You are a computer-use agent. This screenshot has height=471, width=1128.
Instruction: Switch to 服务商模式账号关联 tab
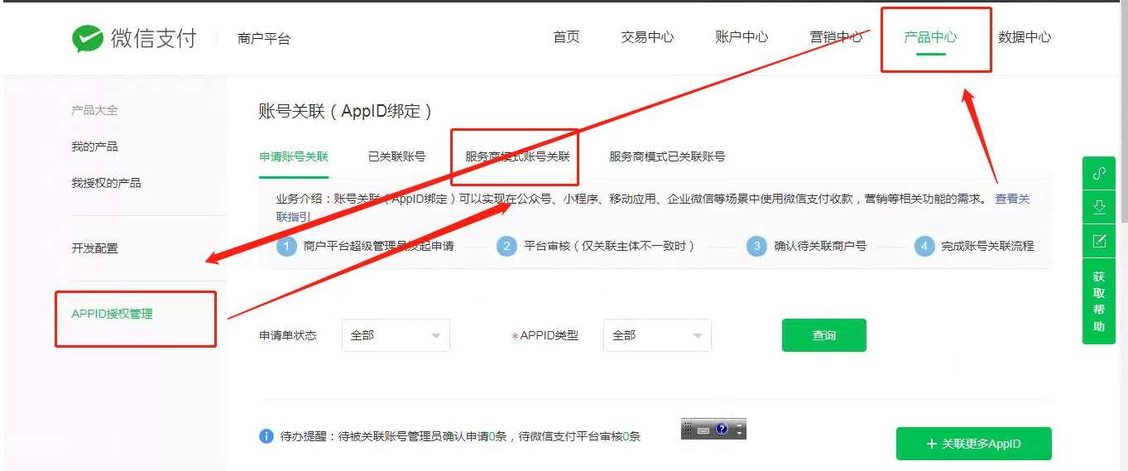(517, 156)
